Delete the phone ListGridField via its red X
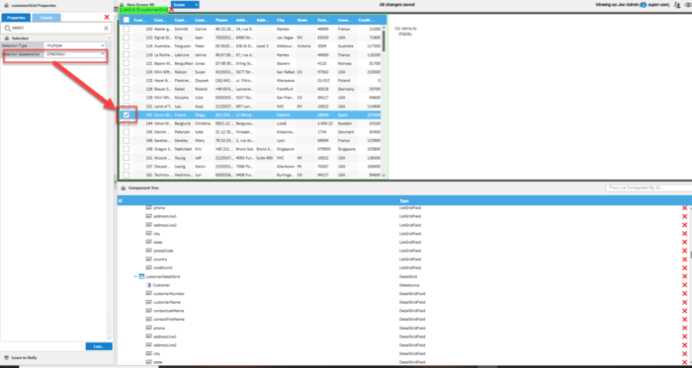This screenshot has height=368, width=692. 684,208
